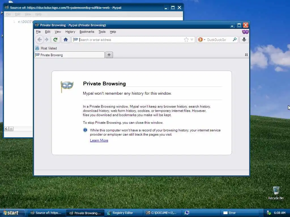The width and height of the screenshot is (290, 217).
Task: Open Help menu in Source window
Action: (x=38, y=14)
